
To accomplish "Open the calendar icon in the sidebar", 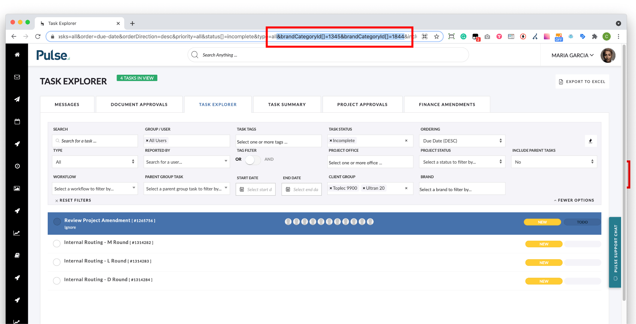I will (17, 122).
